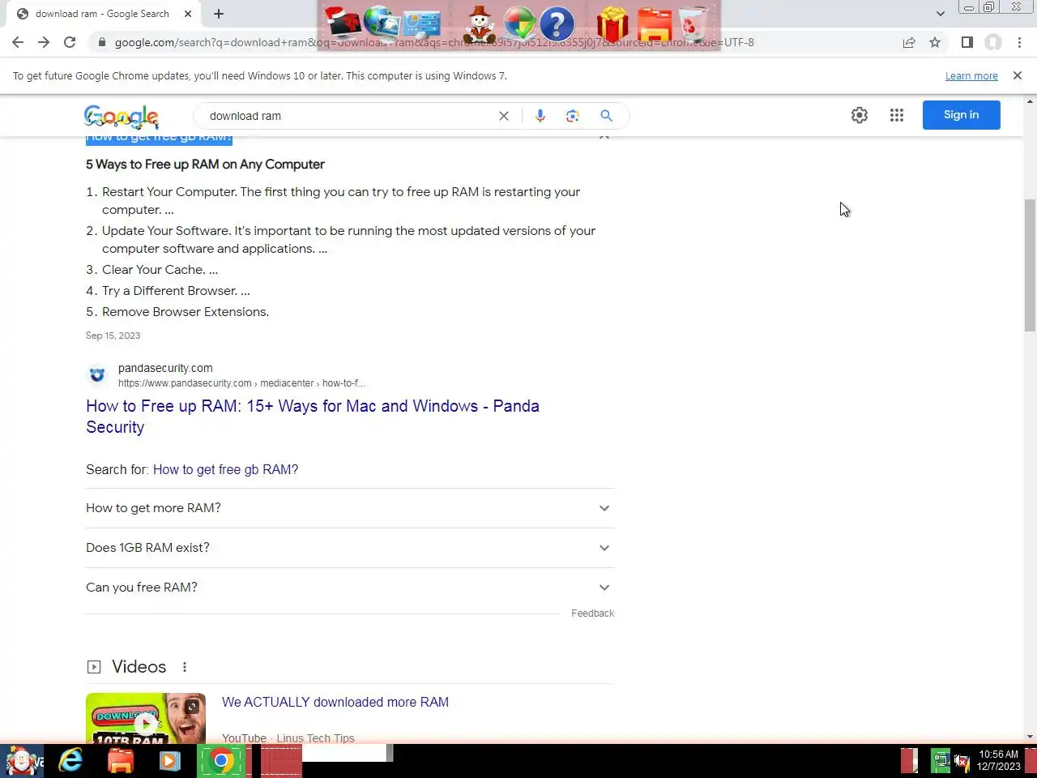The height and width of the screenshot is (778, 1037).
Task: Click the site info lock icon
Action: point(101,42)
